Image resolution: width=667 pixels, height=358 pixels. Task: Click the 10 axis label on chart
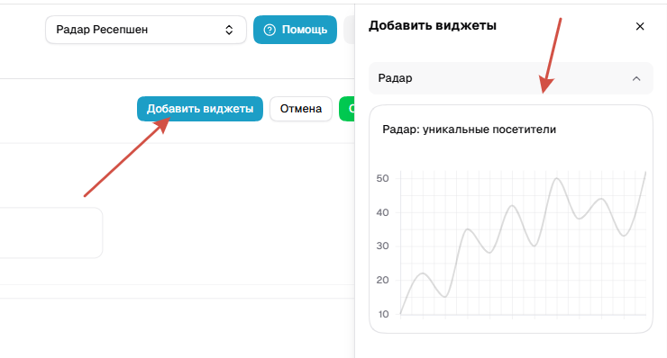pyautogui.click(x=383, y=314)
